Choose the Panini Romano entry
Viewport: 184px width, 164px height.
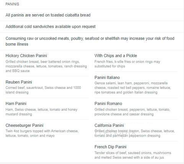[108, 103]
